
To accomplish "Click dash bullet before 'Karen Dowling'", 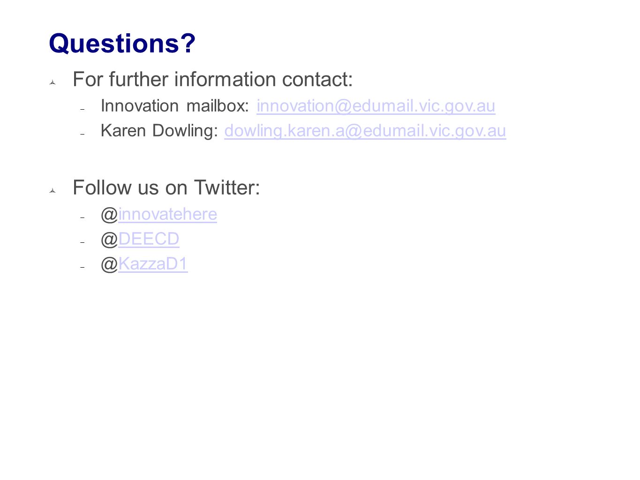I will 82,134.
